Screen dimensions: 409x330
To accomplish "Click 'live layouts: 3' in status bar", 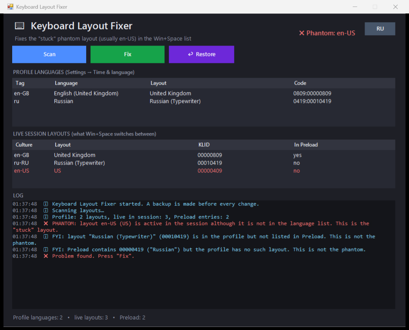I will [x=91, y=317].
